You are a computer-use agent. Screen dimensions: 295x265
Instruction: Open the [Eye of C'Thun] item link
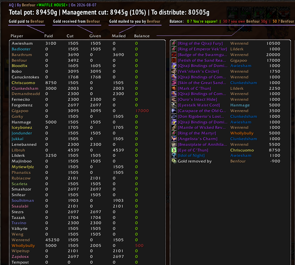coord(193,150)
